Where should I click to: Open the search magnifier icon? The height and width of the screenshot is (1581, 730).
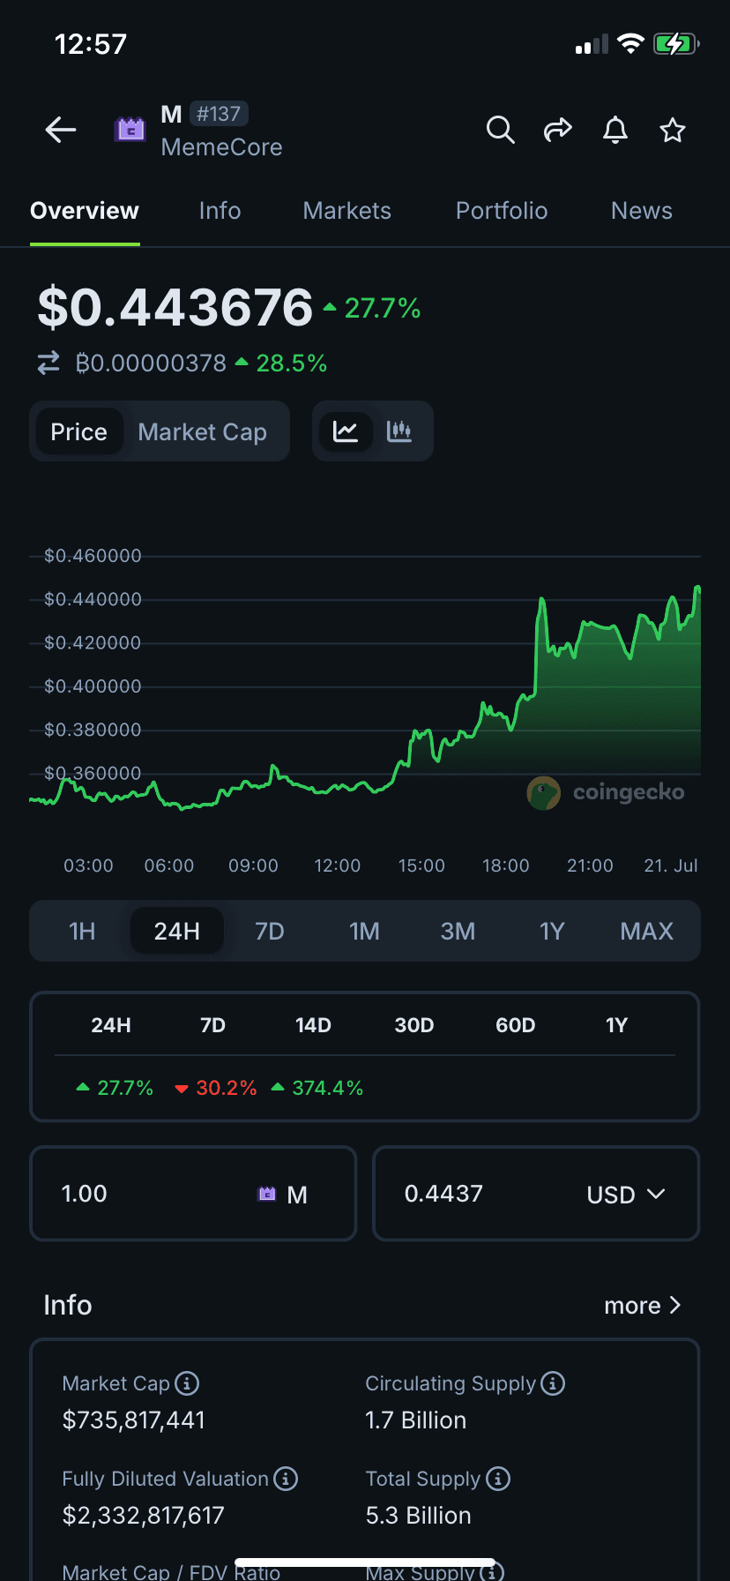[500, 131]
